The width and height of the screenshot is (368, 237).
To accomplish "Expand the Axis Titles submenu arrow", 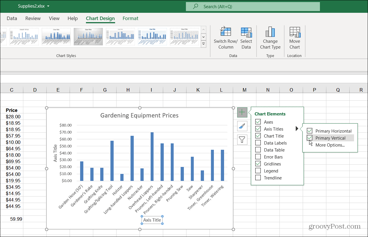I will click(x=297, y=129).
